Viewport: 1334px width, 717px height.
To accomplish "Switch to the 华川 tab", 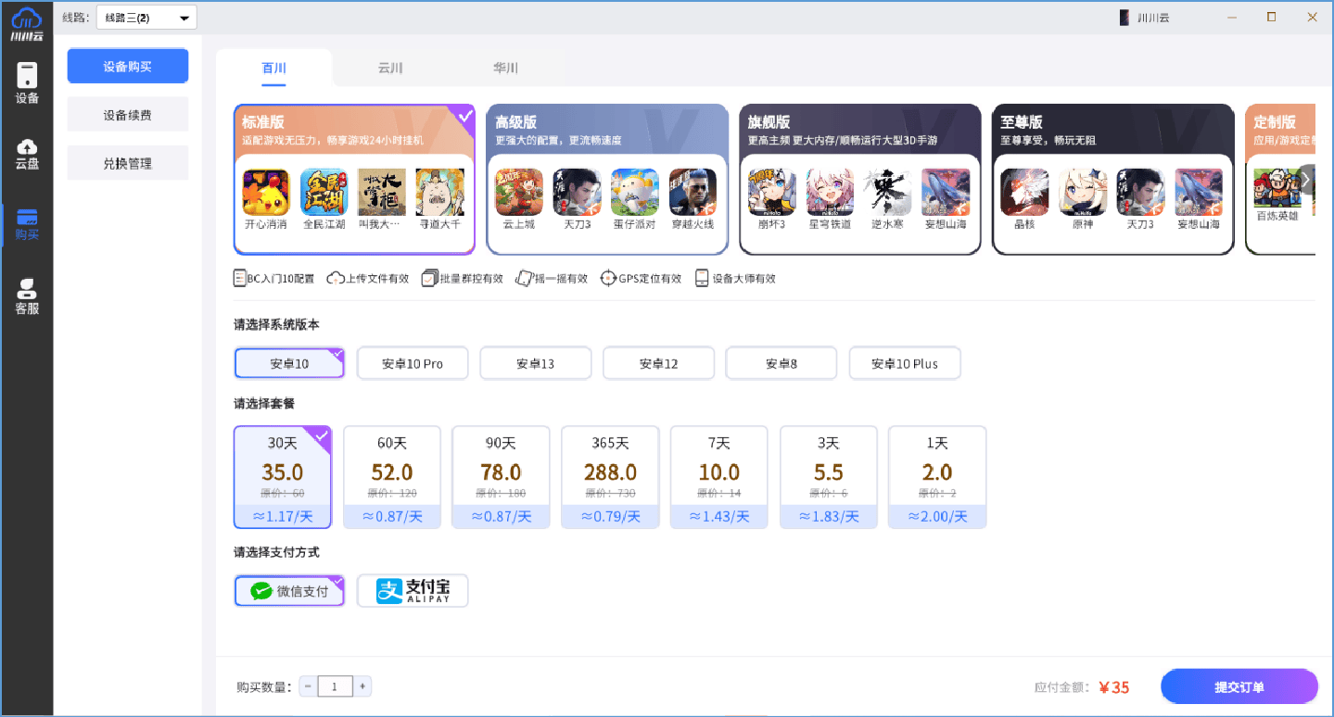I will tap(505, 69).
